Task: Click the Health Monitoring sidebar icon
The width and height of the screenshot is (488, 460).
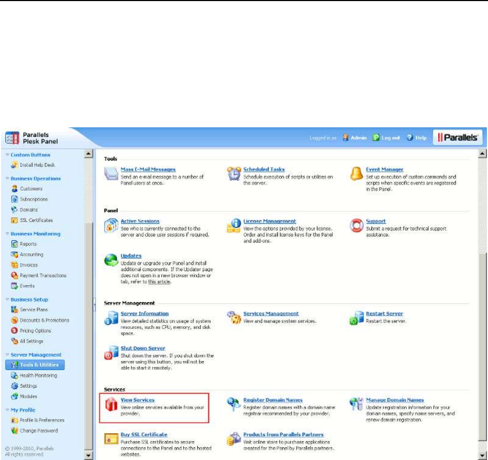Action: (x=14, y=375)
